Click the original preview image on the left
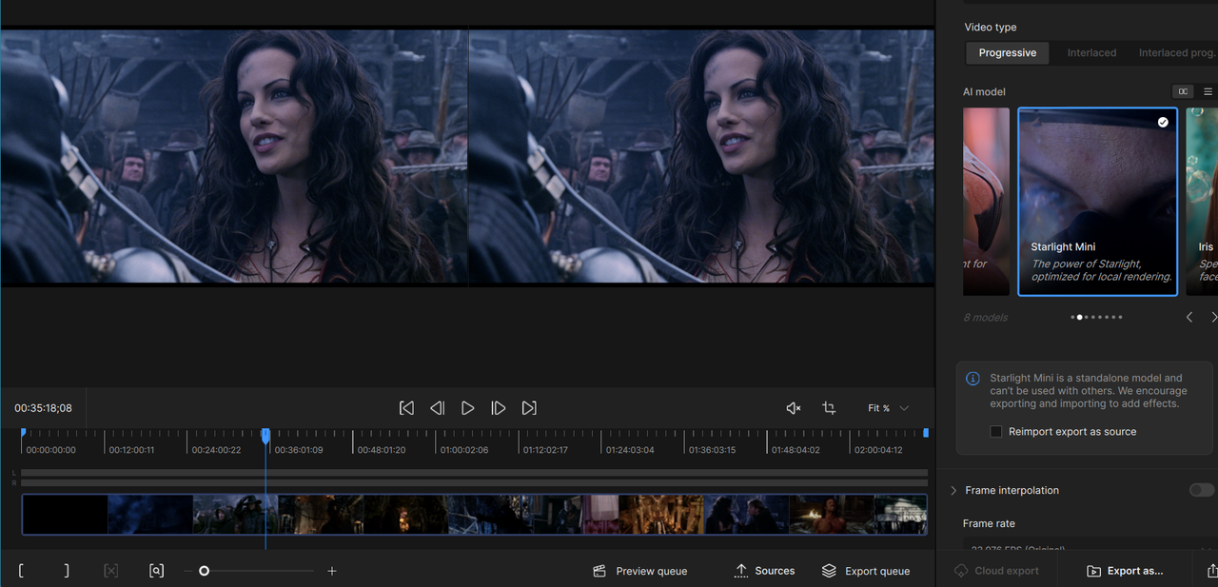 [234, 156]
